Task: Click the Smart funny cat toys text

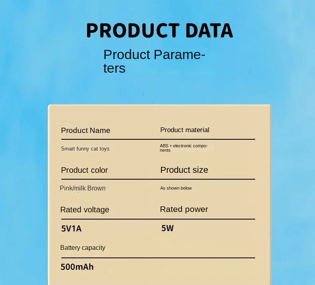Action: pyautogui.click(x=85, y=149)
